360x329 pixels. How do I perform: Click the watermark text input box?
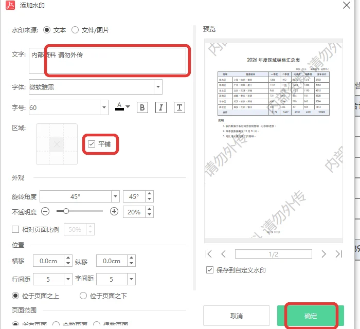(107, 61)
